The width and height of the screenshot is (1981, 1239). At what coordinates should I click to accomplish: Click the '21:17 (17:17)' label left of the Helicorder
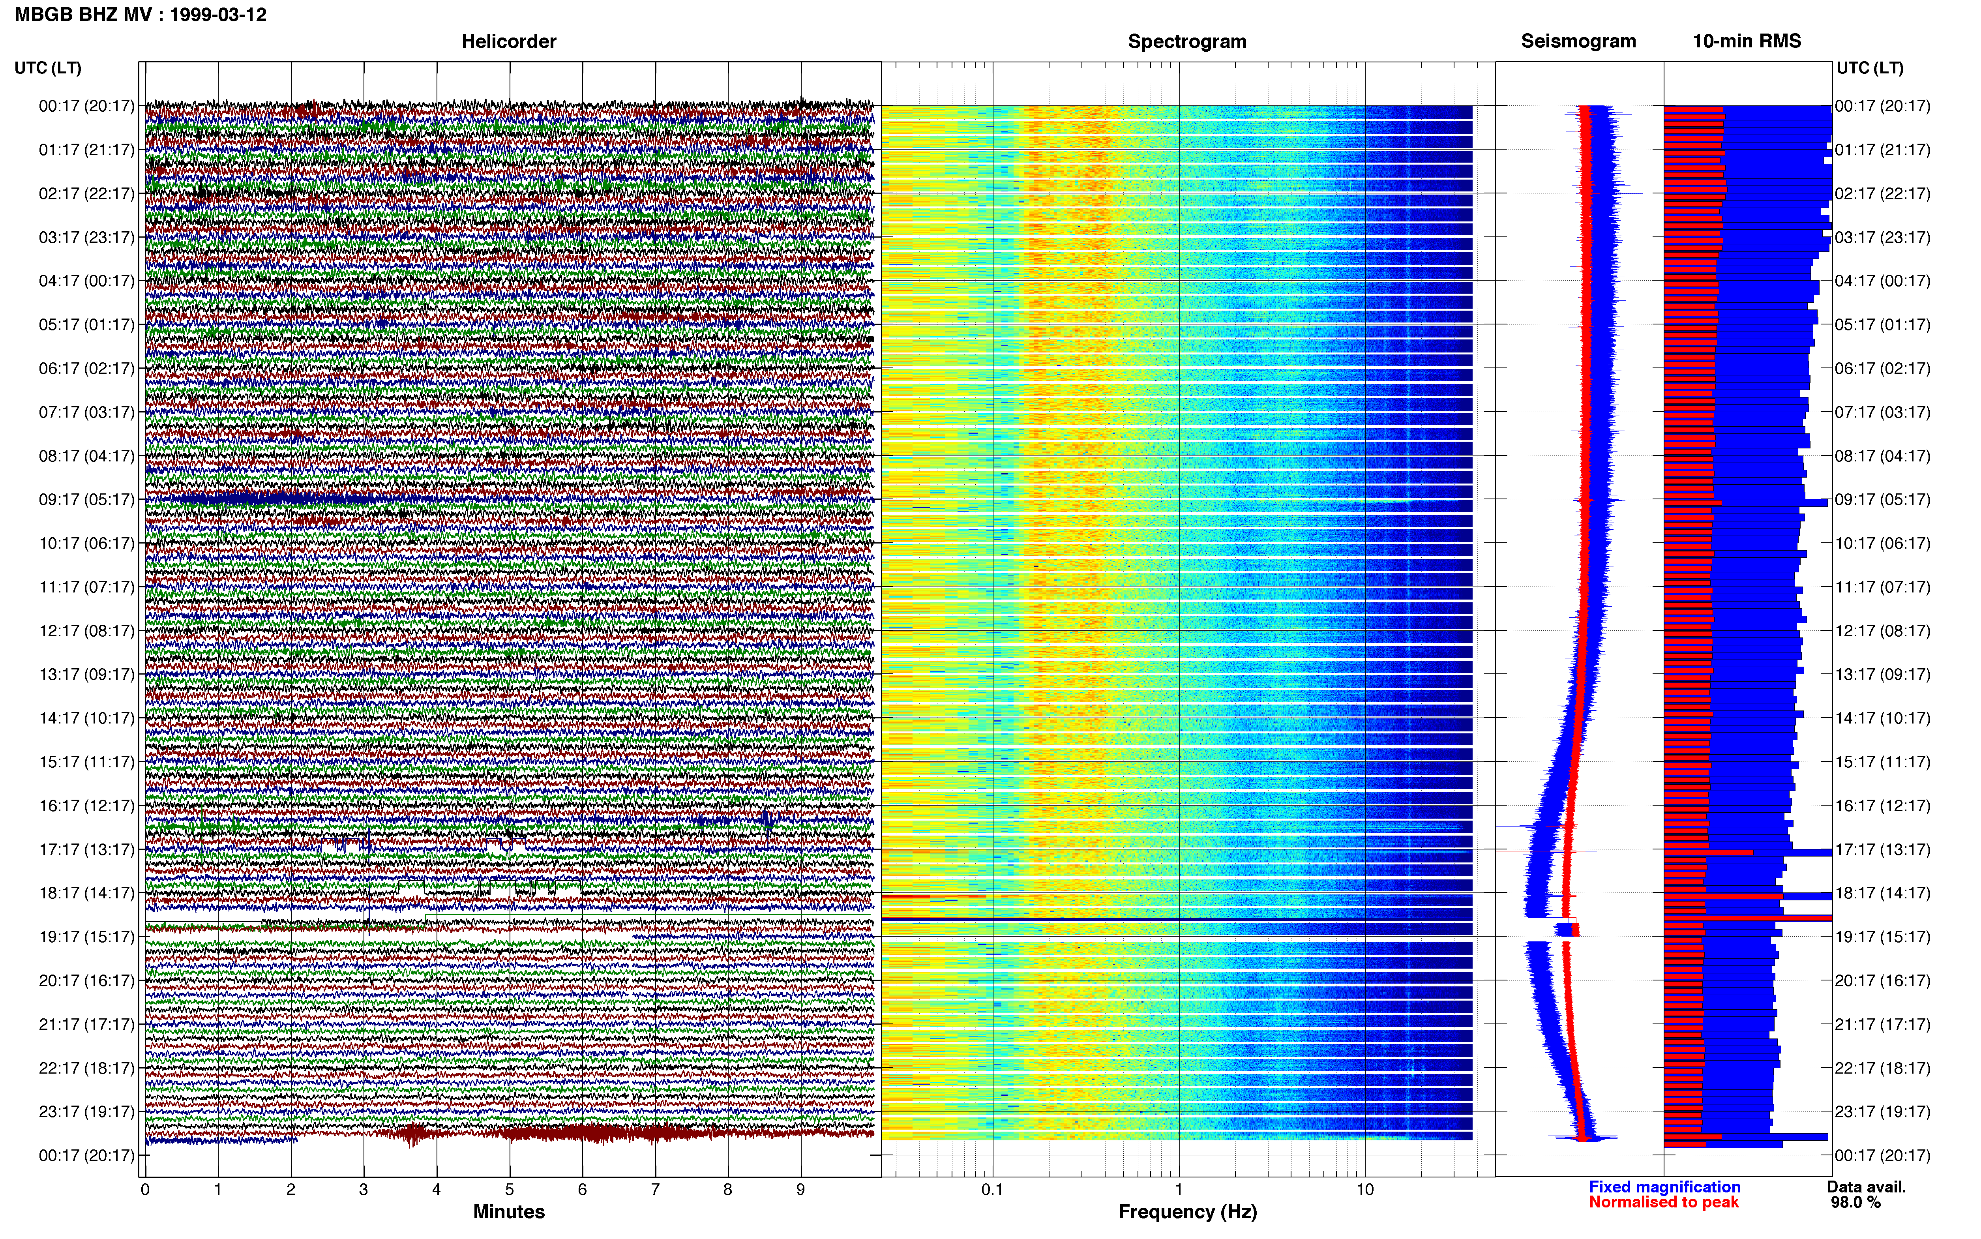click(87, 1024)
